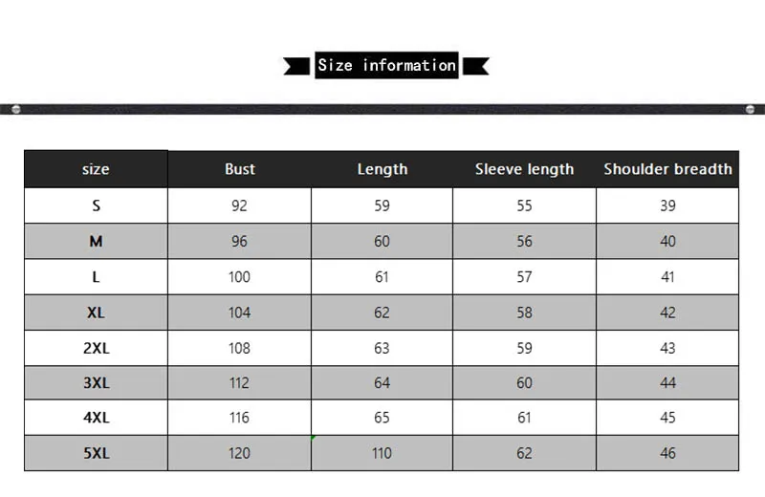The image size is (765, 497).
Task: Select the Shoulder breadth column header
Action: (x=667, y=169)
